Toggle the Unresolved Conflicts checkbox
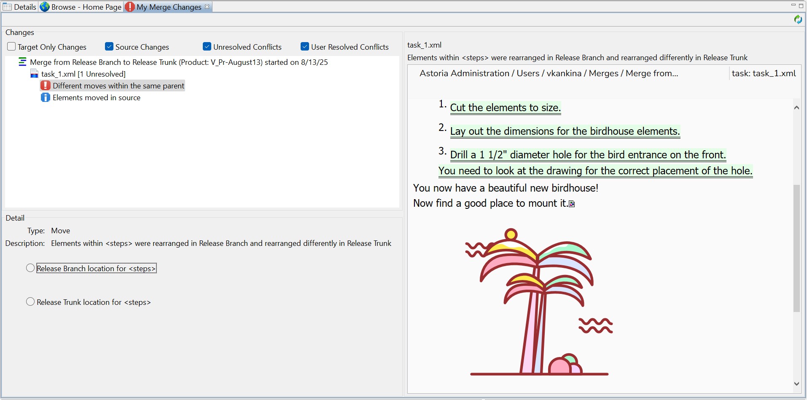Screen dimensions: 807x400 coord(207,47)
